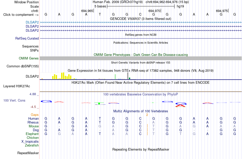Image resolution: width=242 pixels, height=159 pixels.
Task: Click the genome position header chr8:694,962-694,976
Action: click(x=167, y=2)
